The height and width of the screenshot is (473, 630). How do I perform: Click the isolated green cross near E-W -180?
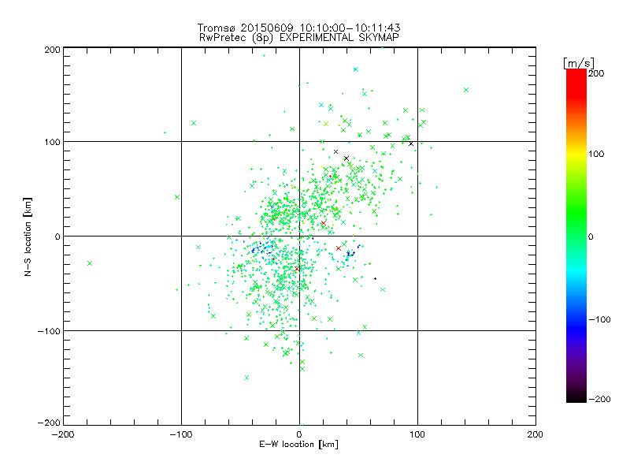click(90, 263)
